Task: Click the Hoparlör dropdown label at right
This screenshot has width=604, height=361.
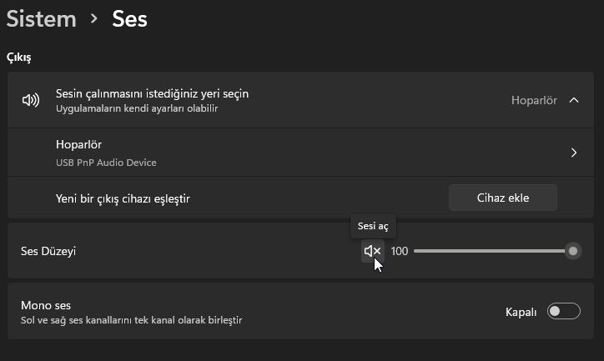Action: pyautogui.click(x=534, y=100)
